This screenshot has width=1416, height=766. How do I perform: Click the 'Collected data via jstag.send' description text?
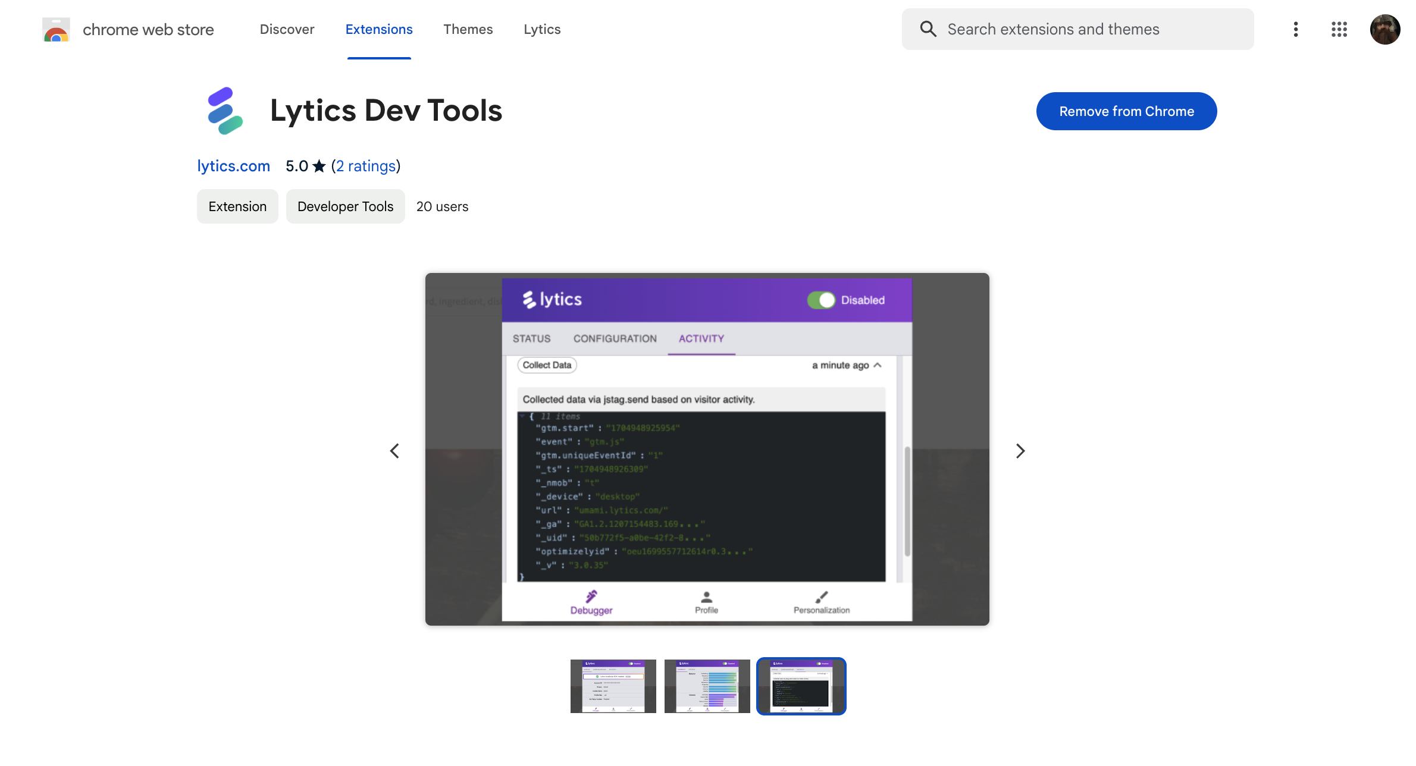pyautogui.click(x=638, y=400)
